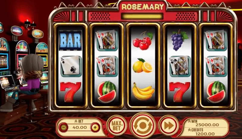Click the bet amount field showing 40.00
The width and height of the screenshot is (242, 139).
click(79, 128)
